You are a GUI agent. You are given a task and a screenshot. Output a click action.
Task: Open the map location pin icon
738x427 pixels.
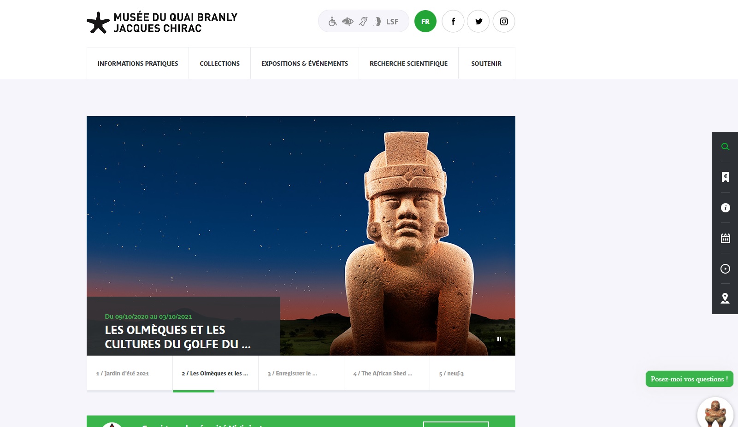tap(725, 298)
